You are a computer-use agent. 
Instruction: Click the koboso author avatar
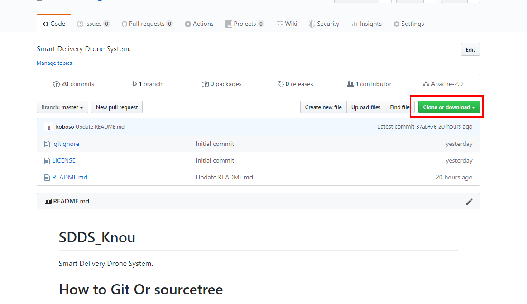tap(49, 127)
